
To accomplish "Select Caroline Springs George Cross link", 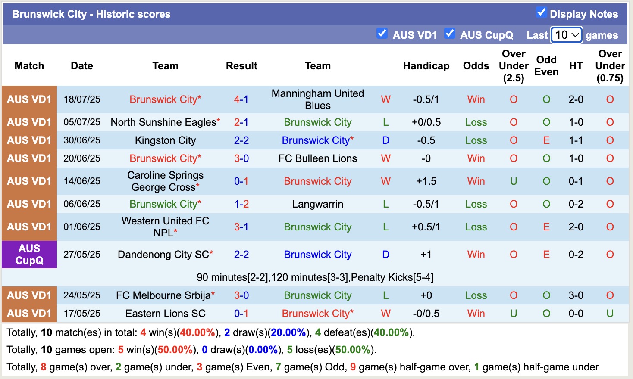I will click(165, 181).
